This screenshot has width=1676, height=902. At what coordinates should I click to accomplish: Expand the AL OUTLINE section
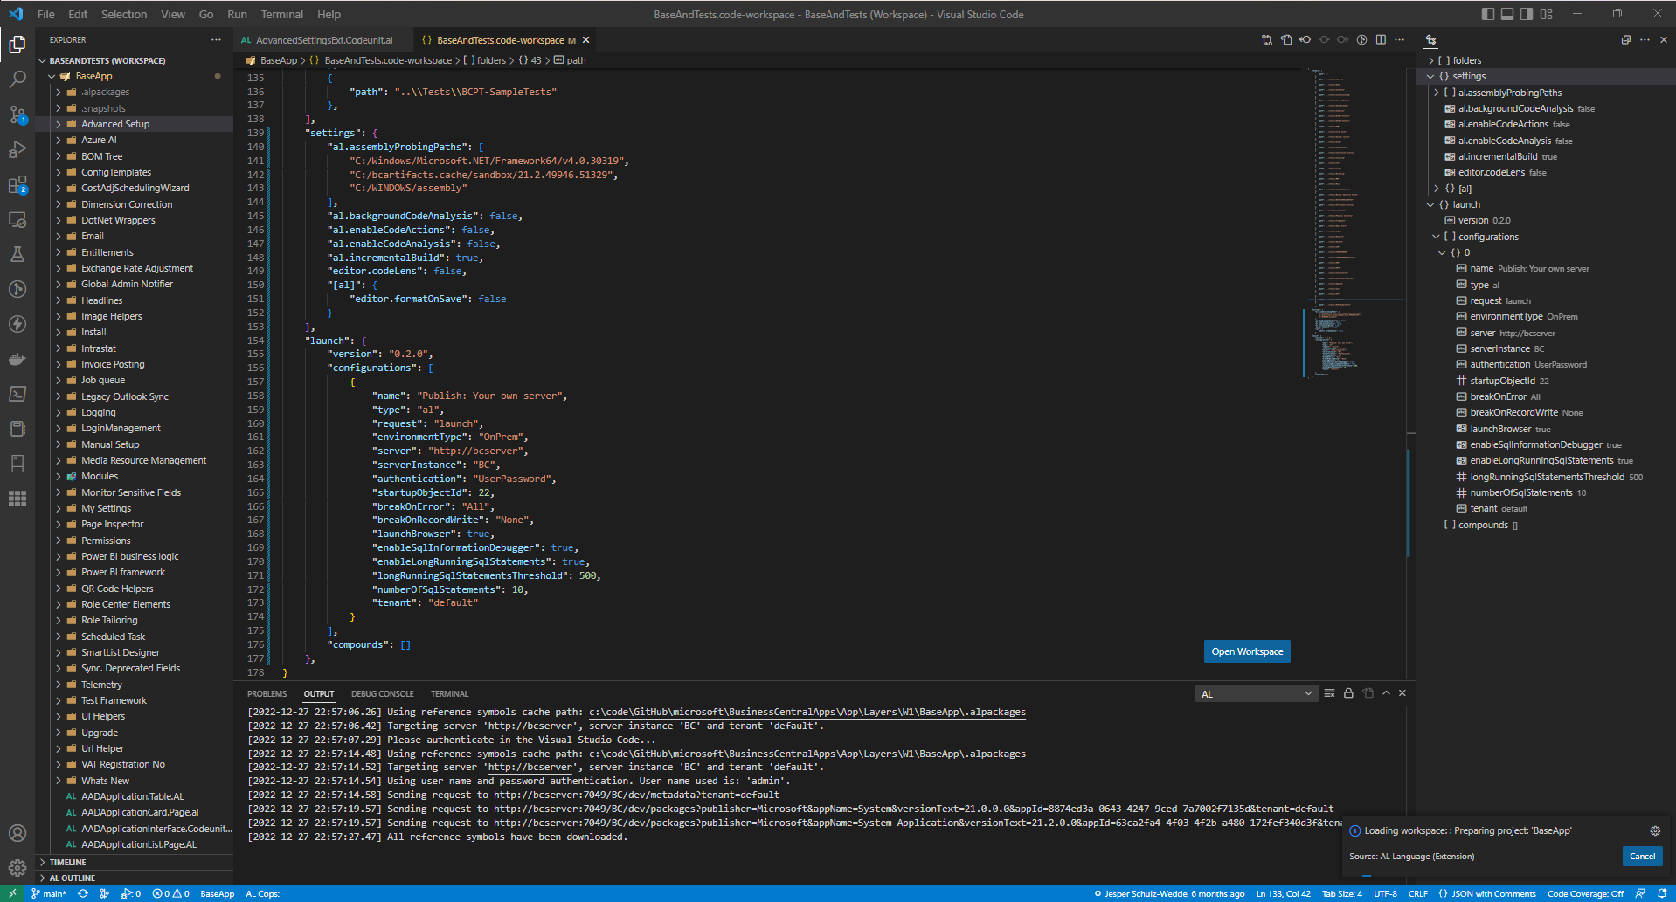tap(134, 878)
